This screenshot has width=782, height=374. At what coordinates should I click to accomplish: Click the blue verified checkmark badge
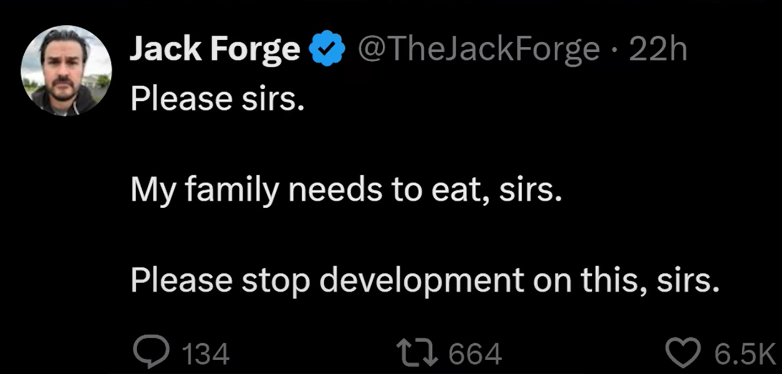(327, 50)
